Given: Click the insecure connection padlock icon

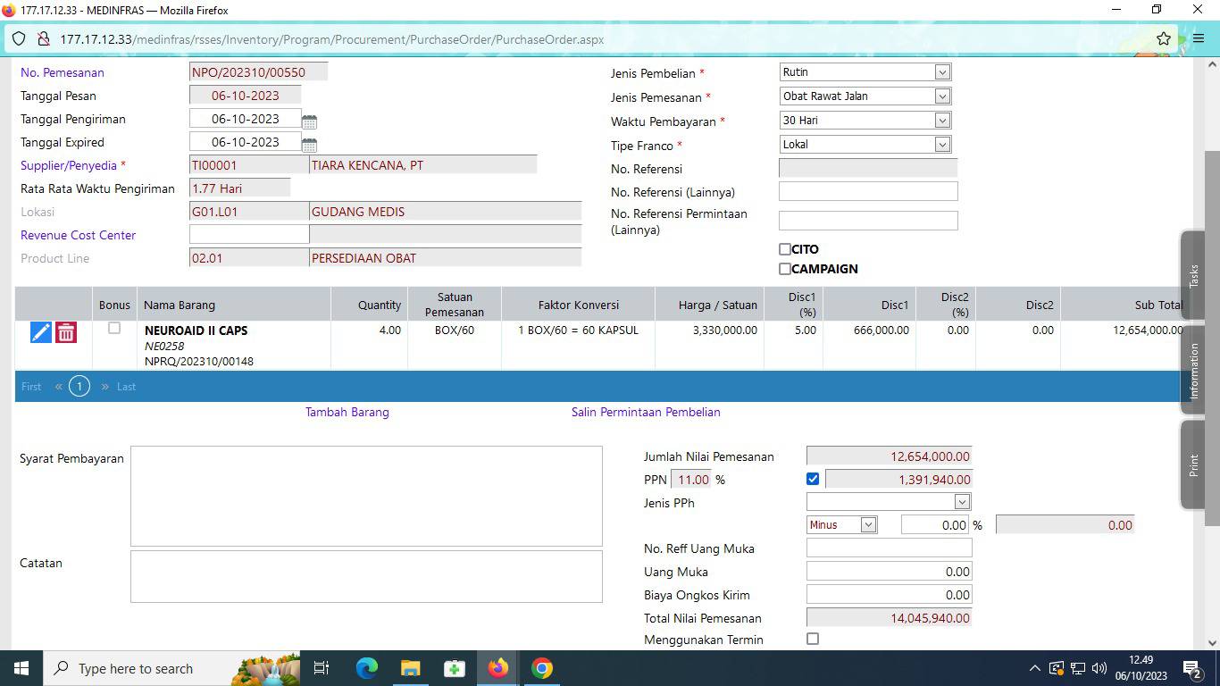Looking at the screenshot, I should click(43, 39).
